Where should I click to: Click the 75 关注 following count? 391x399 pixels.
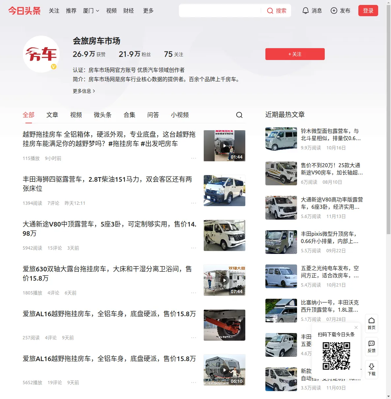[174, 54]
